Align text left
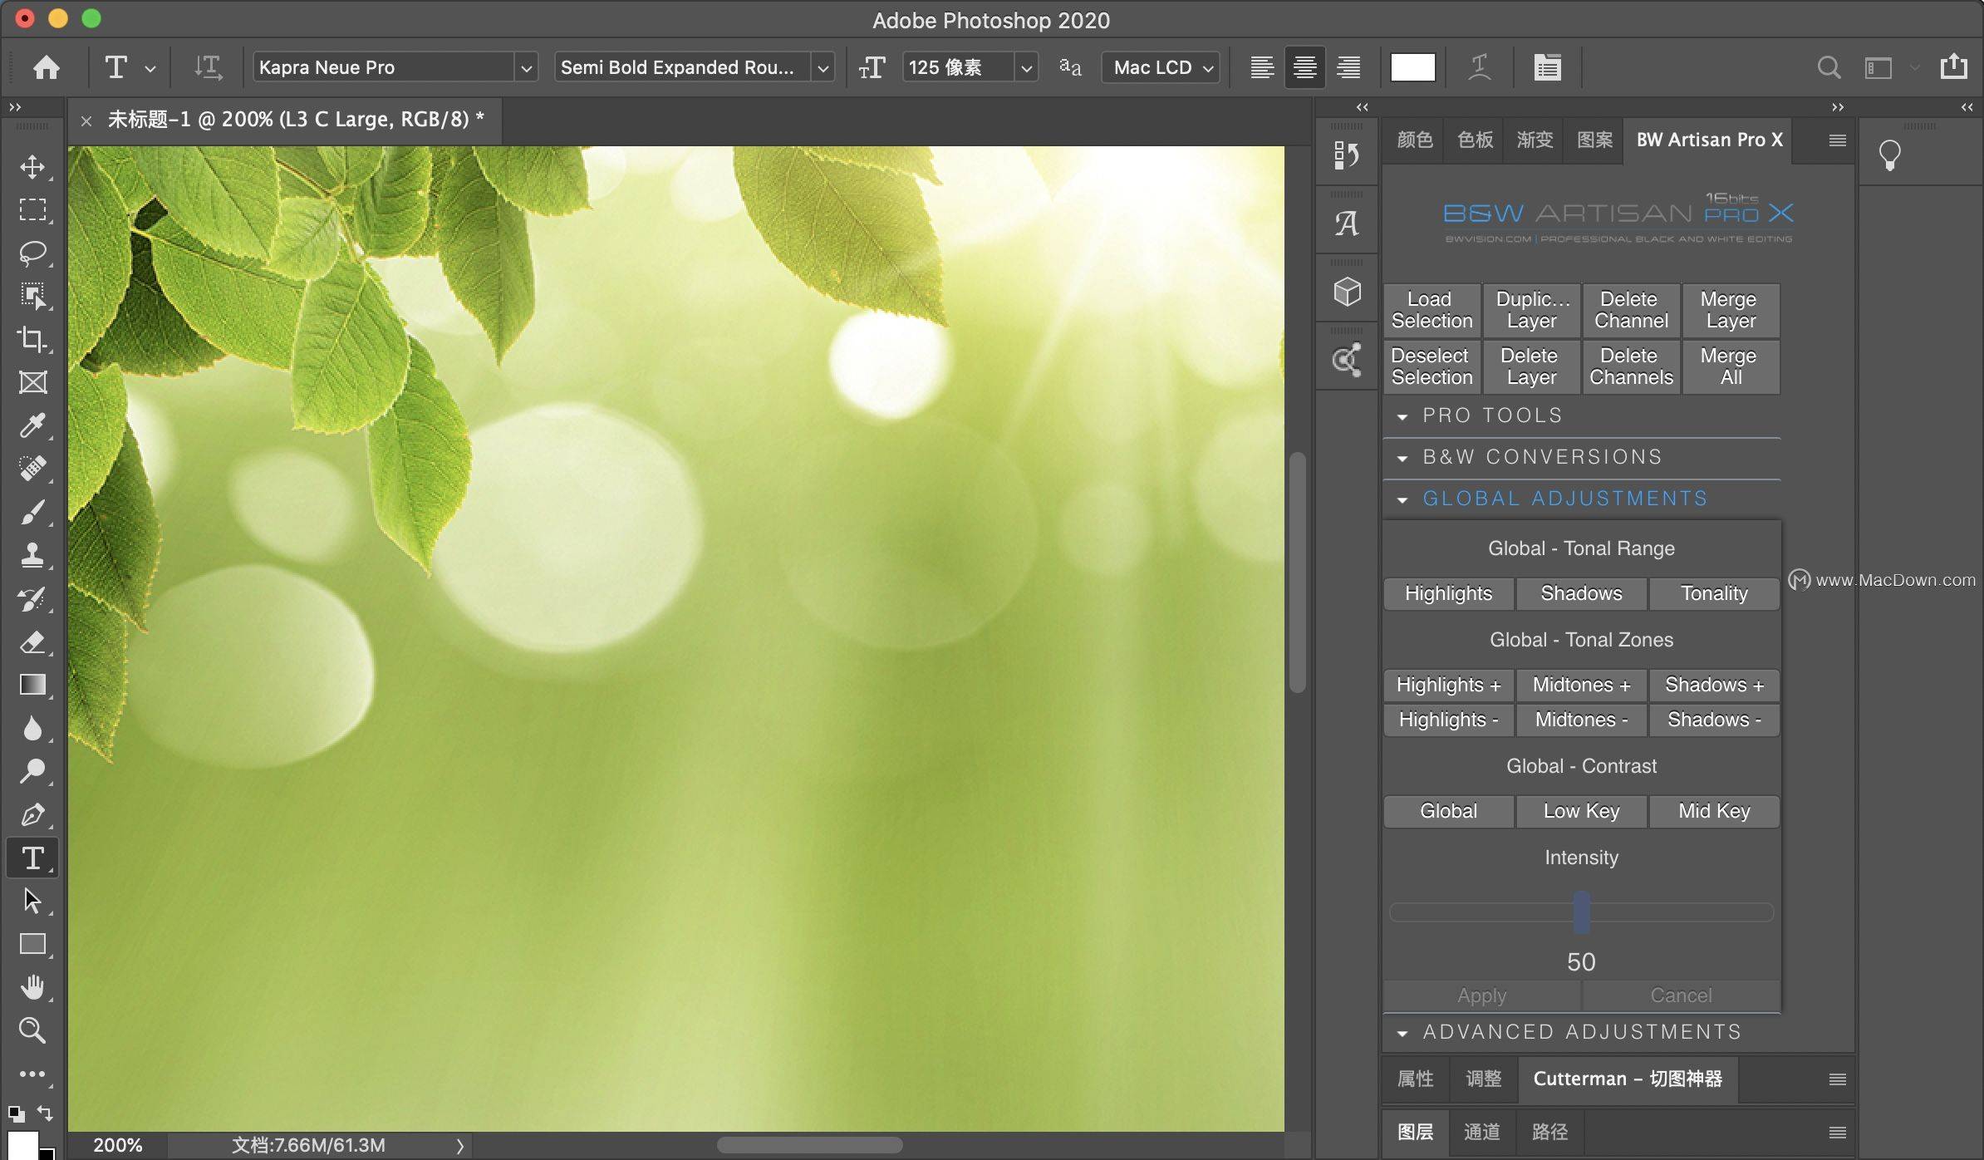1984x1160 pixels. [1261, 67]
